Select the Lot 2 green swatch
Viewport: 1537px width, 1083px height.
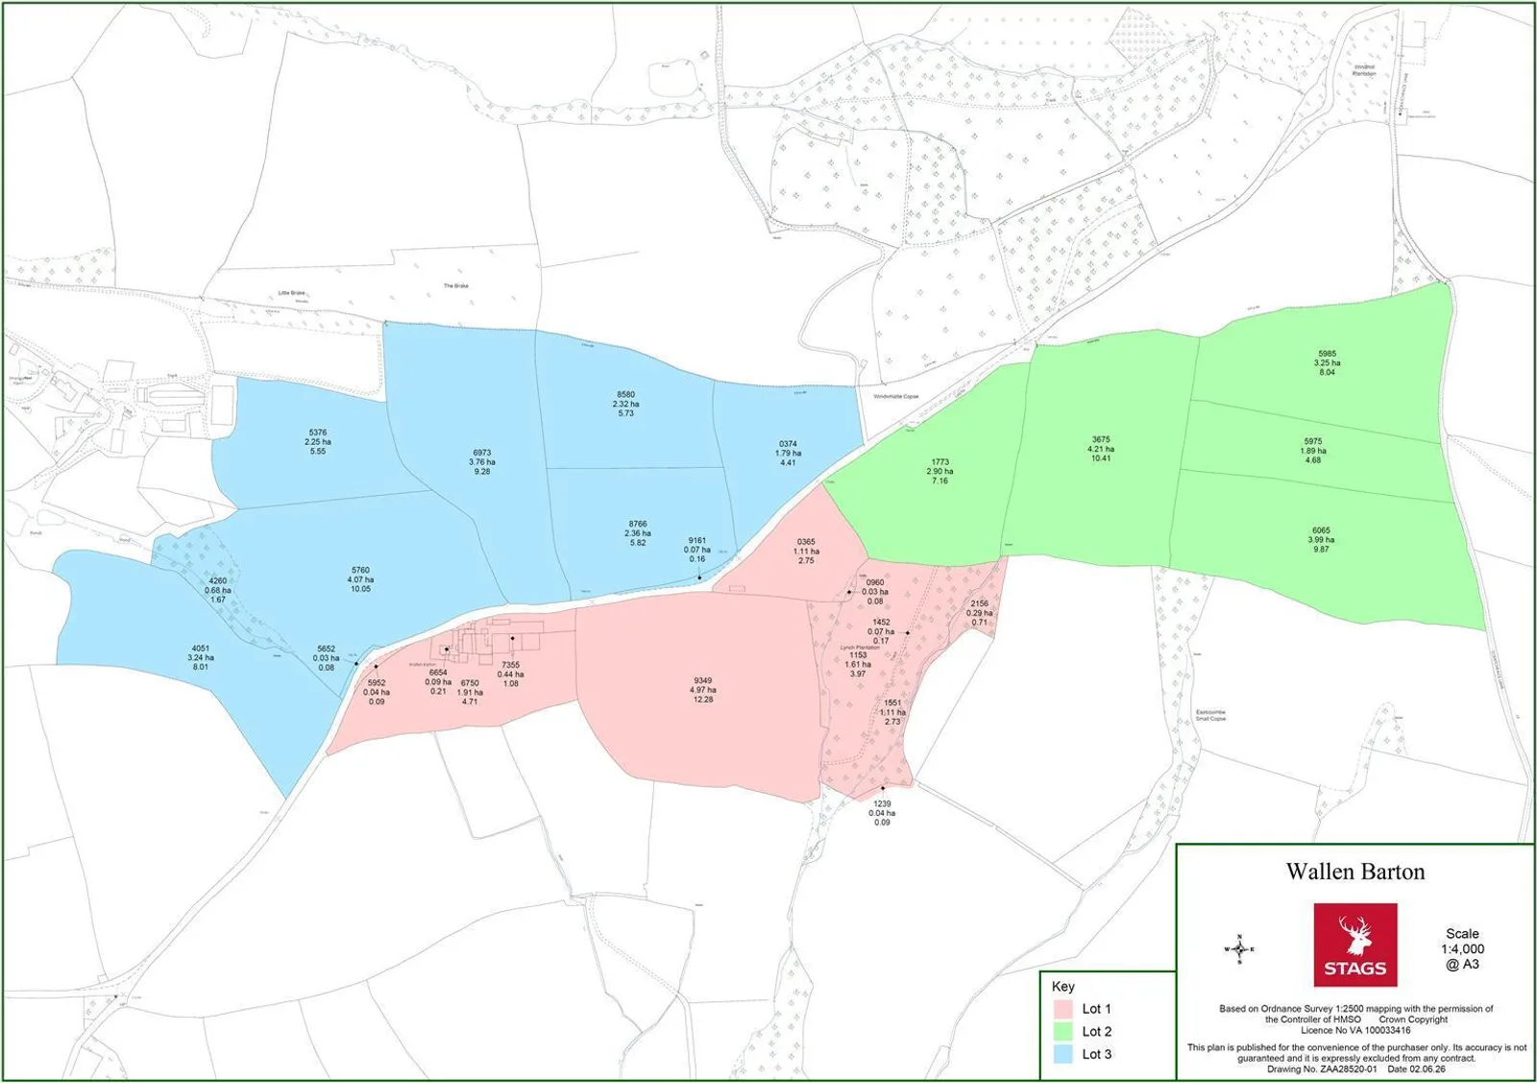click(x=1062, y=1031)
